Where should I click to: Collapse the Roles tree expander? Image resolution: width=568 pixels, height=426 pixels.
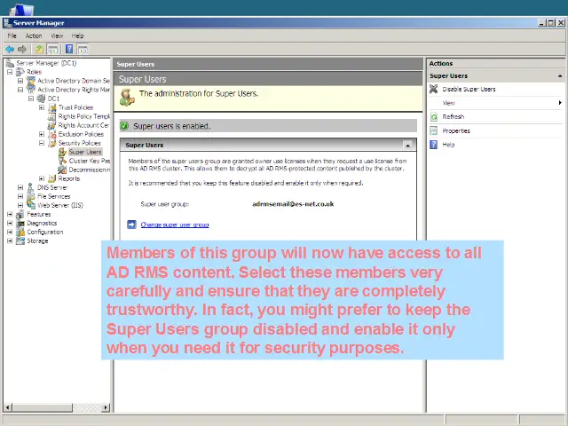click(10, 72)
